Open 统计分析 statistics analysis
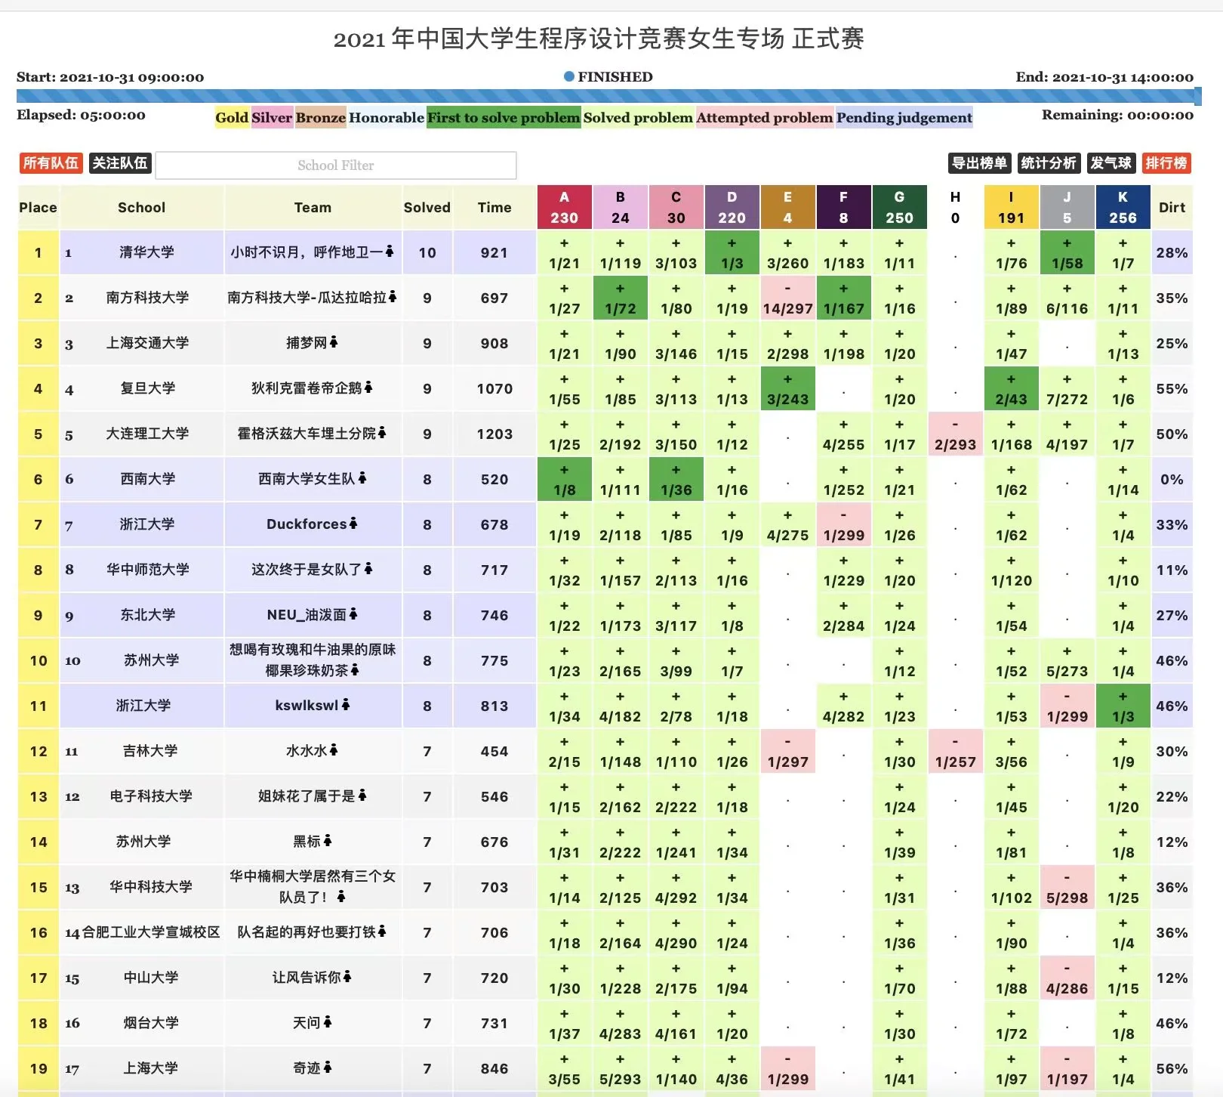The width and height of the screenshot is (1223, 1097). (x=1048, y=163)
